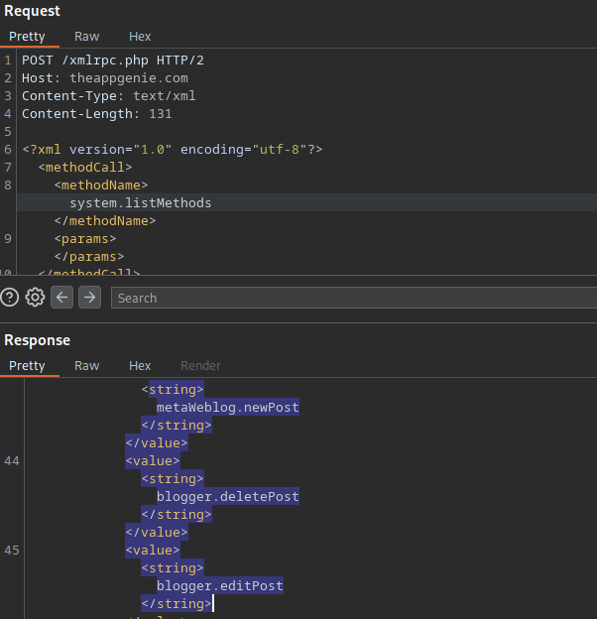Switch Response view to Hex tab
597x619 pixels.
point(140,366)
